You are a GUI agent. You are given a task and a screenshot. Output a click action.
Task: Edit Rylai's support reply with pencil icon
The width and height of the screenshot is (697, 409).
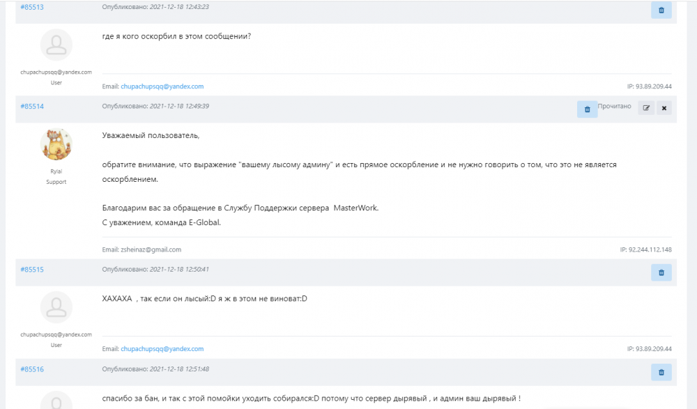pos(646,108)
